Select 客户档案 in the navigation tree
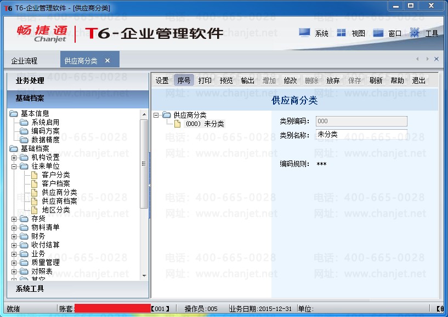Screen dimensions: 448x317 coord(56,184)
